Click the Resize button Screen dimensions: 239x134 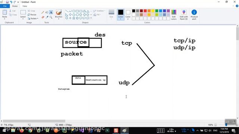[x=32, y=15]
